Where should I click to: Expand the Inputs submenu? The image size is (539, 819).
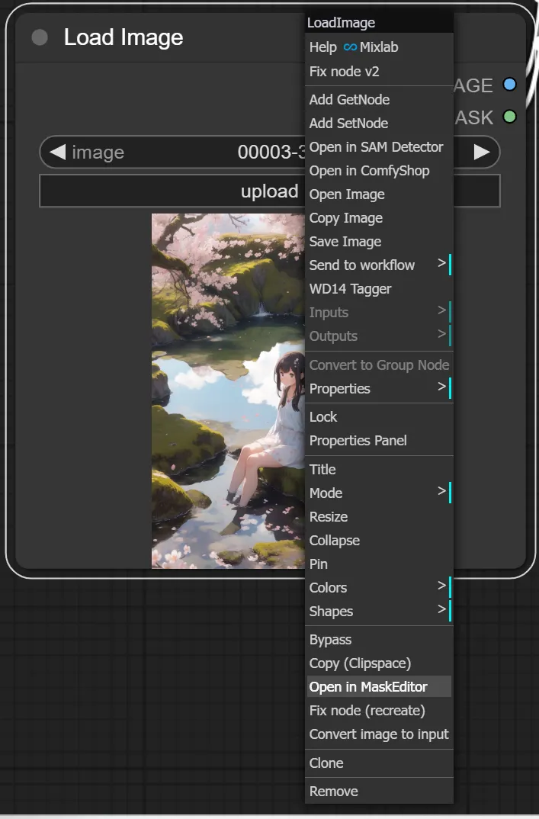point(379,313)
